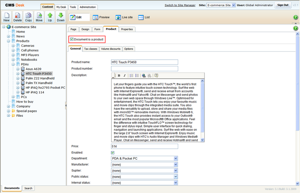This screenshot has width=300, height=193.
Task: Open the My Desk tab
Action: [61, 7]
